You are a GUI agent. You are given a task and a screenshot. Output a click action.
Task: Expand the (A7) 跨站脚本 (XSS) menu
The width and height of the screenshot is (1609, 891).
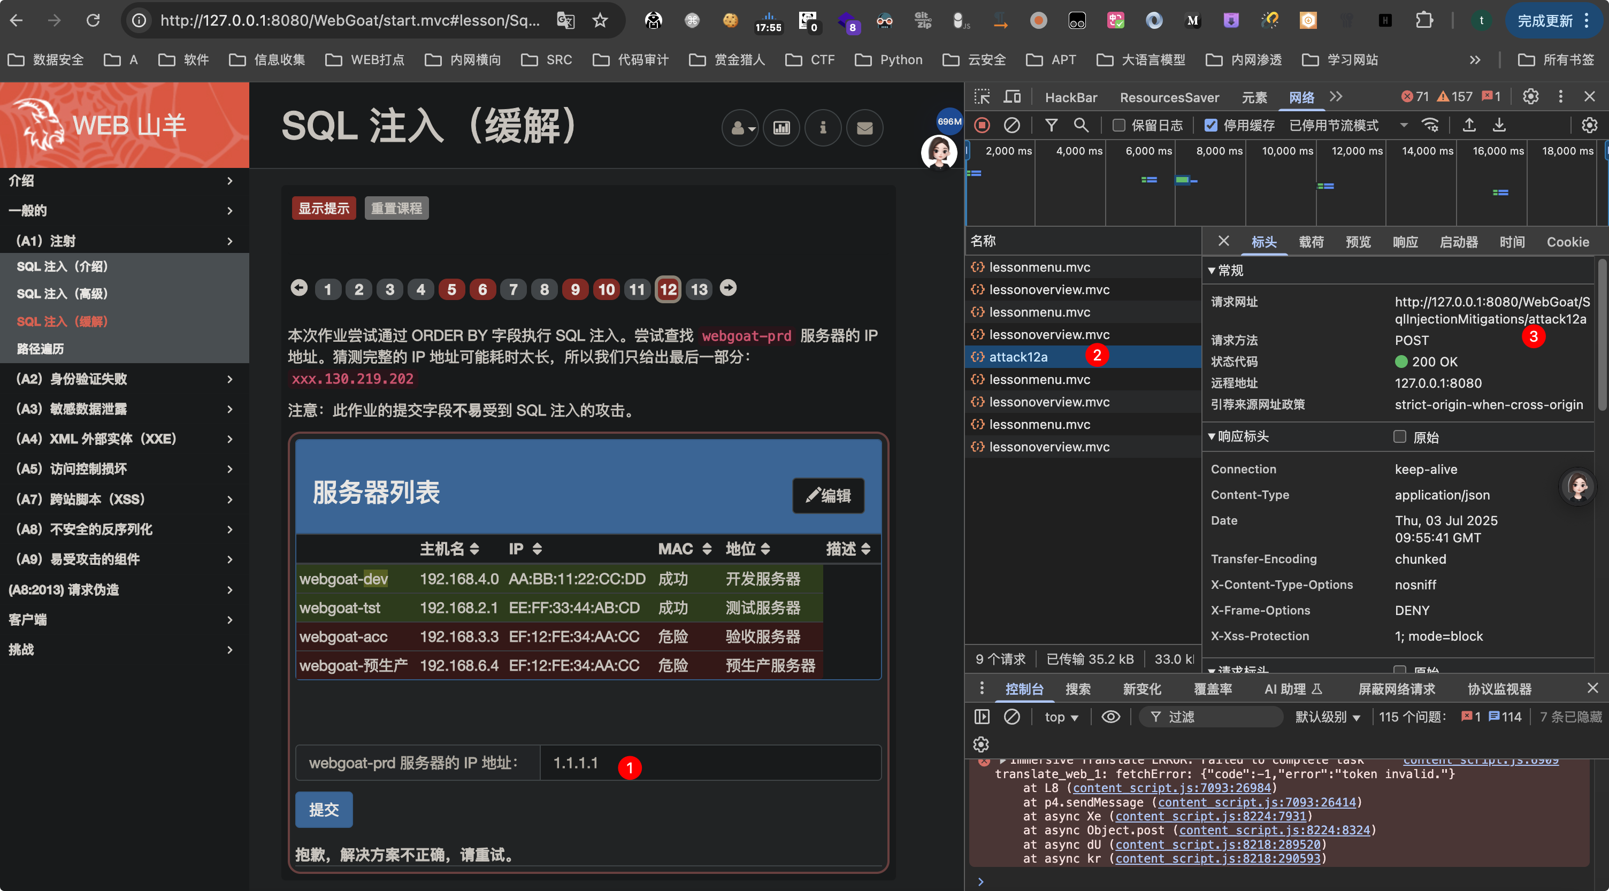point(124,500)
